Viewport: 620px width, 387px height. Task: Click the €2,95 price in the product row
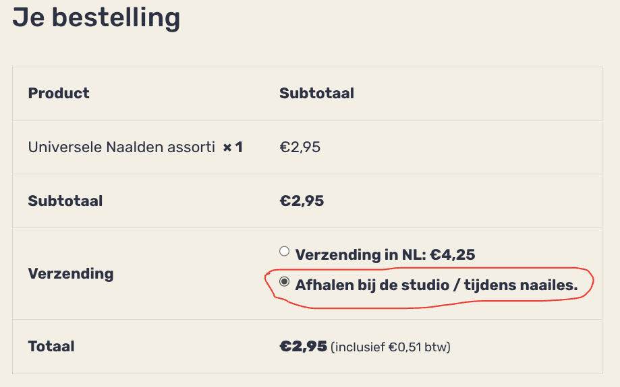(300, 147)
